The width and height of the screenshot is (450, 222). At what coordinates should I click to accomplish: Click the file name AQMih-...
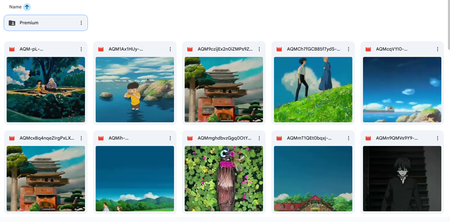[118, 138]
